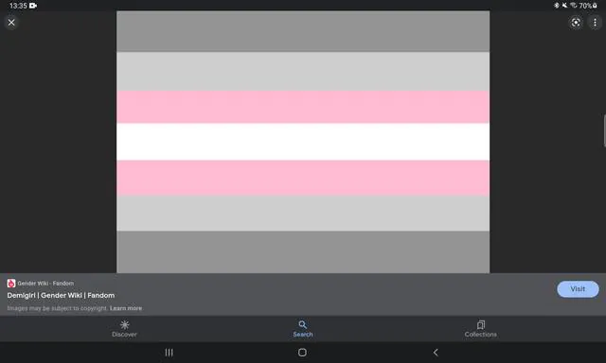Switch to the Search tab
Viewport: 606px width, 363px height.
(303, 329)
